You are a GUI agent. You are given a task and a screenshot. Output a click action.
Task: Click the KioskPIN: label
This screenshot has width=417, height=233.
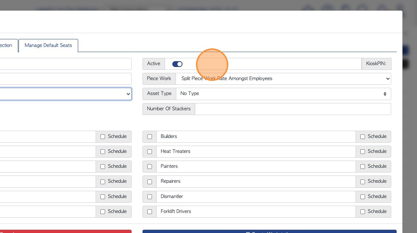click(x=376, y=64)
